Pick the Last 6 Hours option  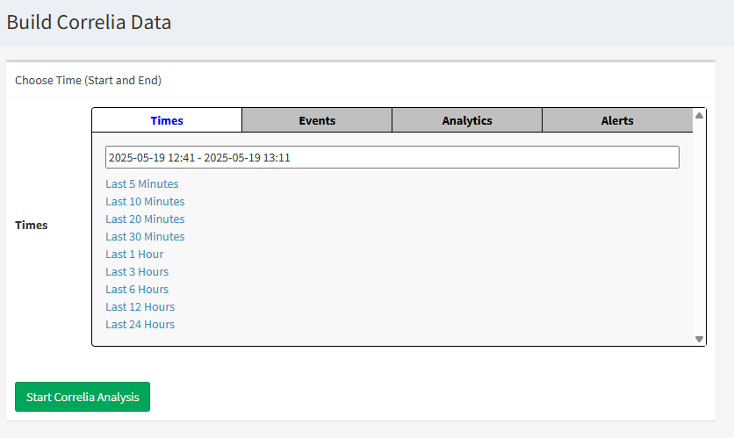[x=137, y=290]
